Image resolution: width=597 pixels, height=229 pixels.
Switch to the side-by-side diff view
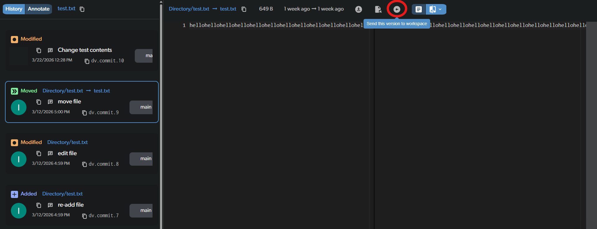click(x=432, y=9)
